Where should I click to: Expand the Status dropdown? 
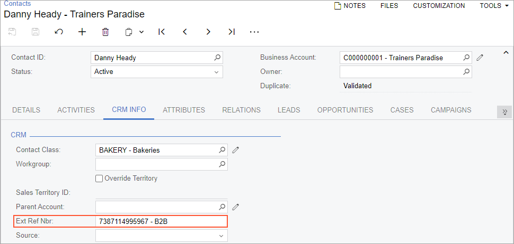point(216,72)
